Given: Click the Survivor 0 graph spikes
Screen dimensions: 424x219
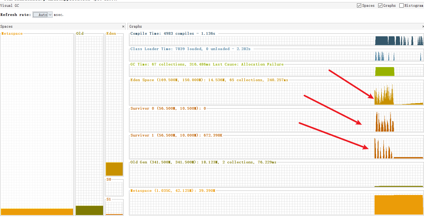Looking at the screenshot, I should (x=384, y=125).
